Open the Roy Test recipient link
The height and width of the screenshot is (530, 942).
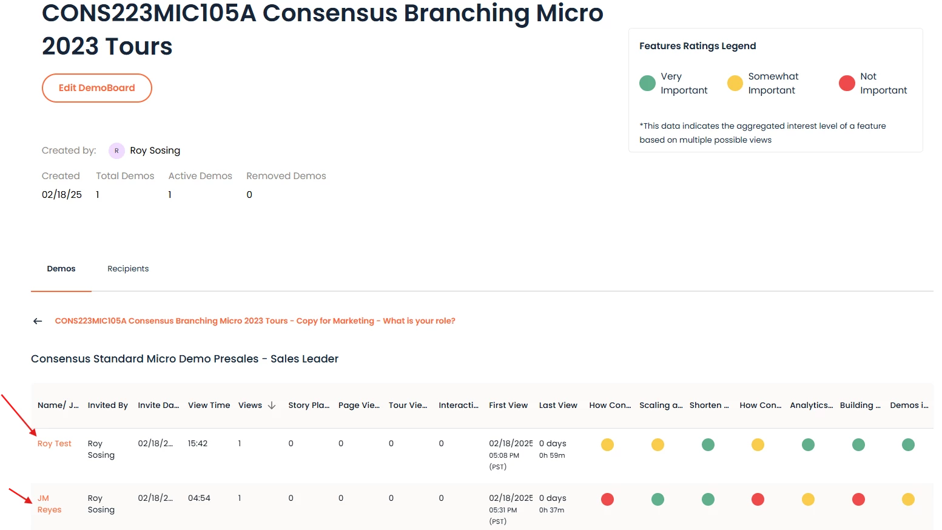(55, 444)
